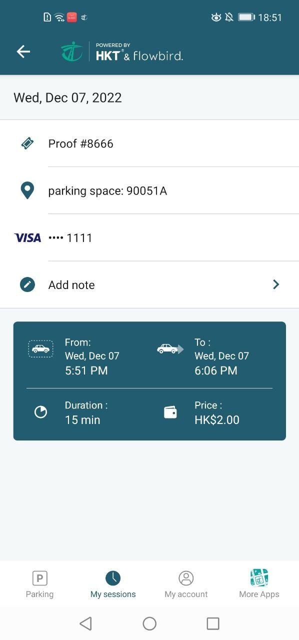
Task: Tap the location pin icon beside parking space
Action: [27, 190]
